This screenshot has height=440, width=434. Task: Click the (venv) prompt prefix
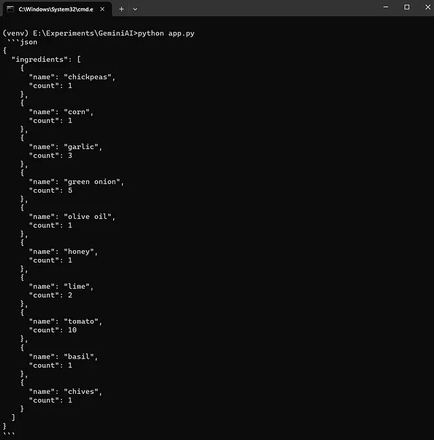[x=16, y=33]
